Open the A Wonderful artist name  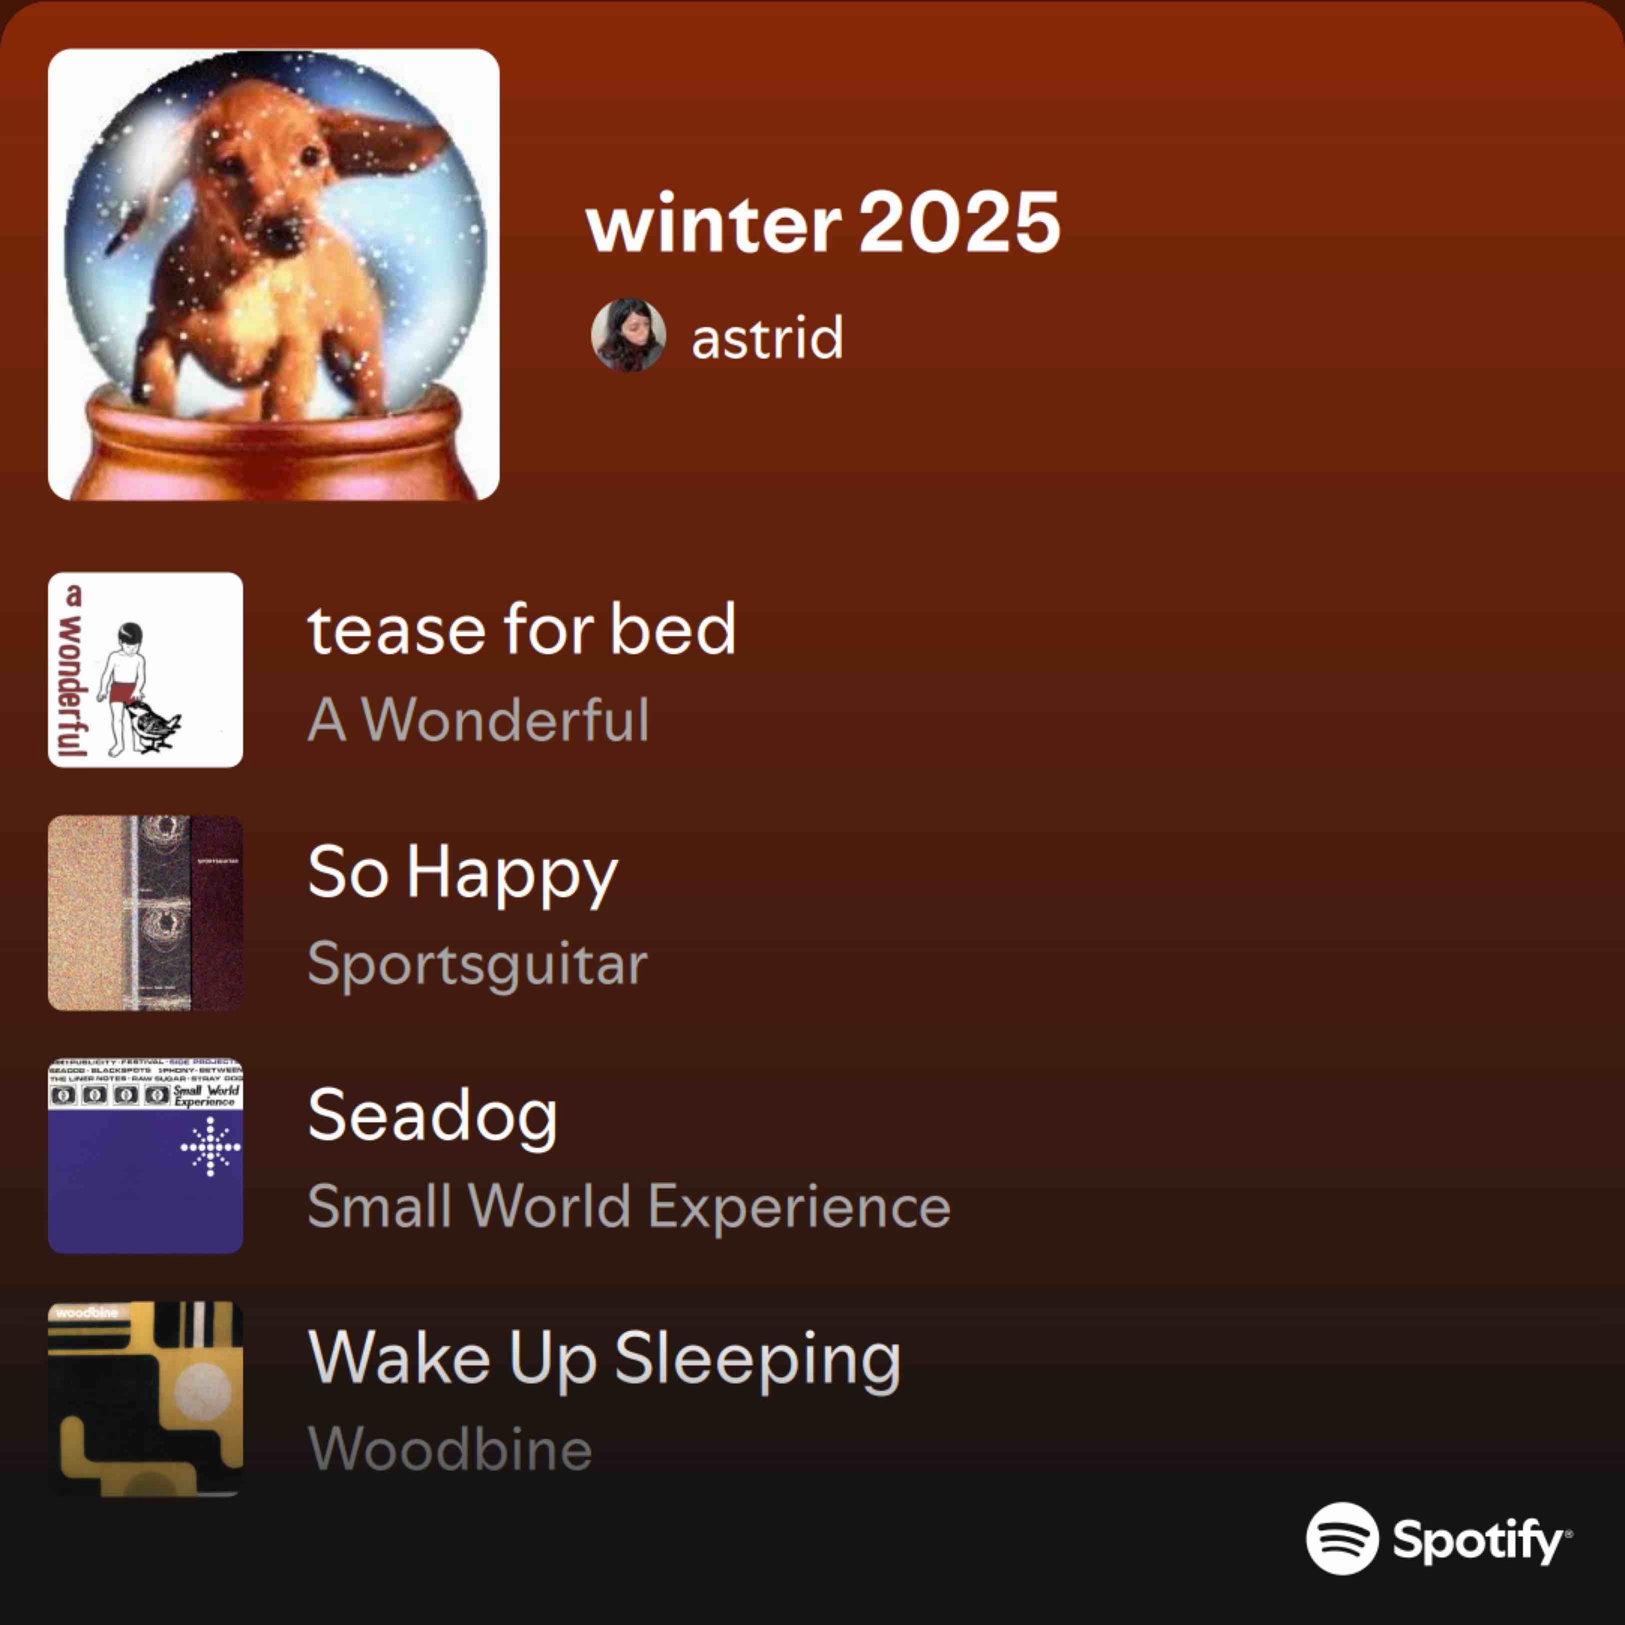click(479, 720)
